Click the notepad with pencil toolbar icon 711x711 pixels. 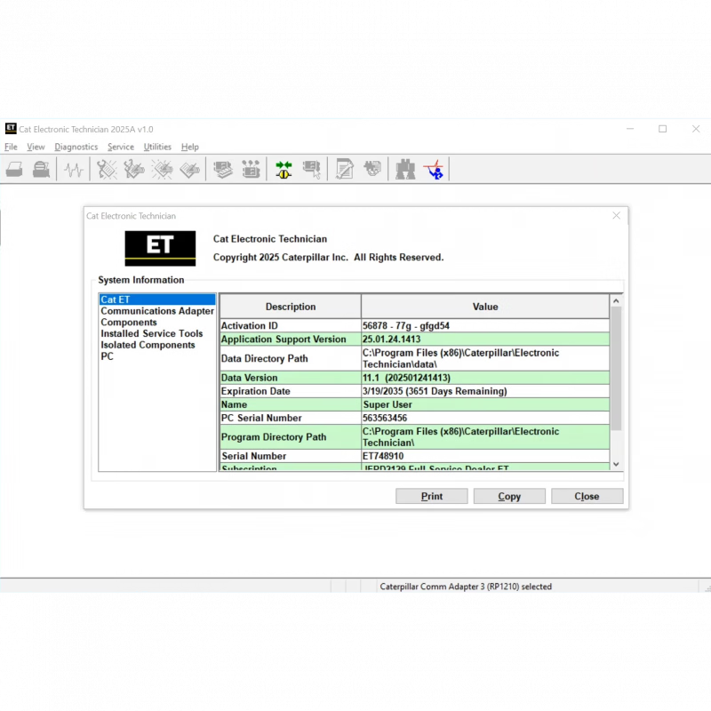(345, 169)
